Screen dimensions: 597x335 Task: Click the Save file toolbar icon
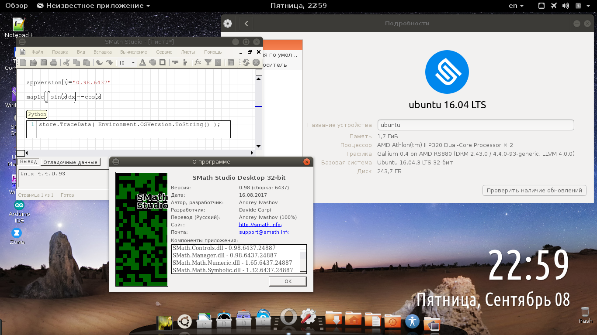[x=44, y=63]
